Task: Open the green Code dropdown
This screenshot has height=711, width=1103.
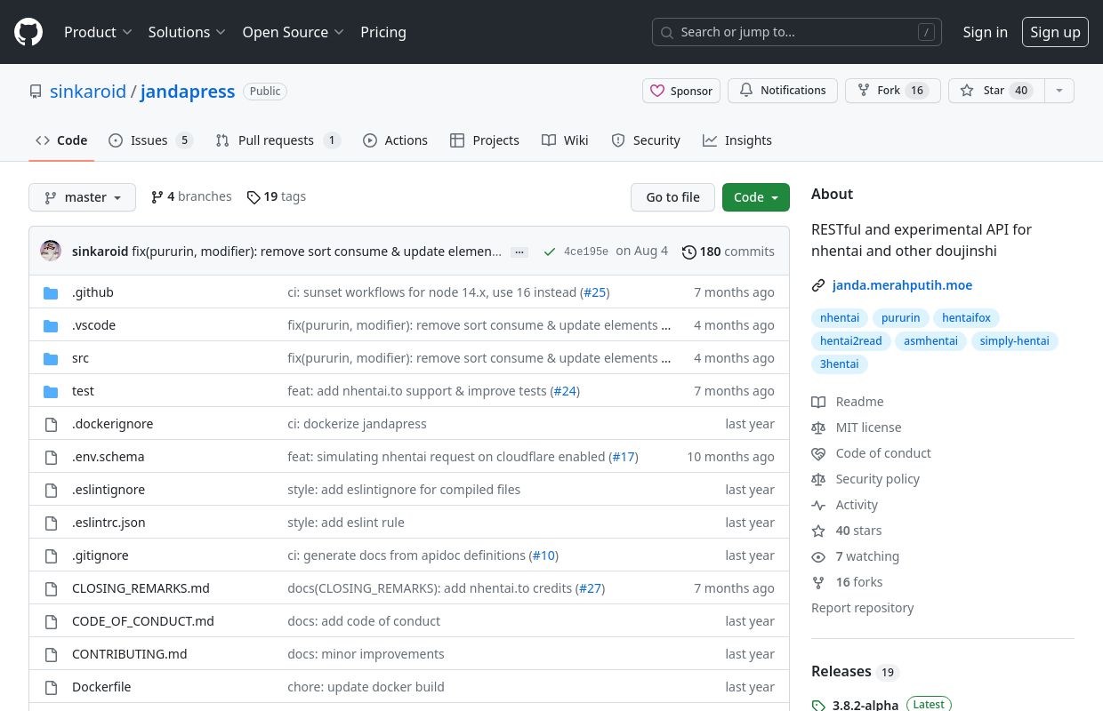Action: [756, 197]
